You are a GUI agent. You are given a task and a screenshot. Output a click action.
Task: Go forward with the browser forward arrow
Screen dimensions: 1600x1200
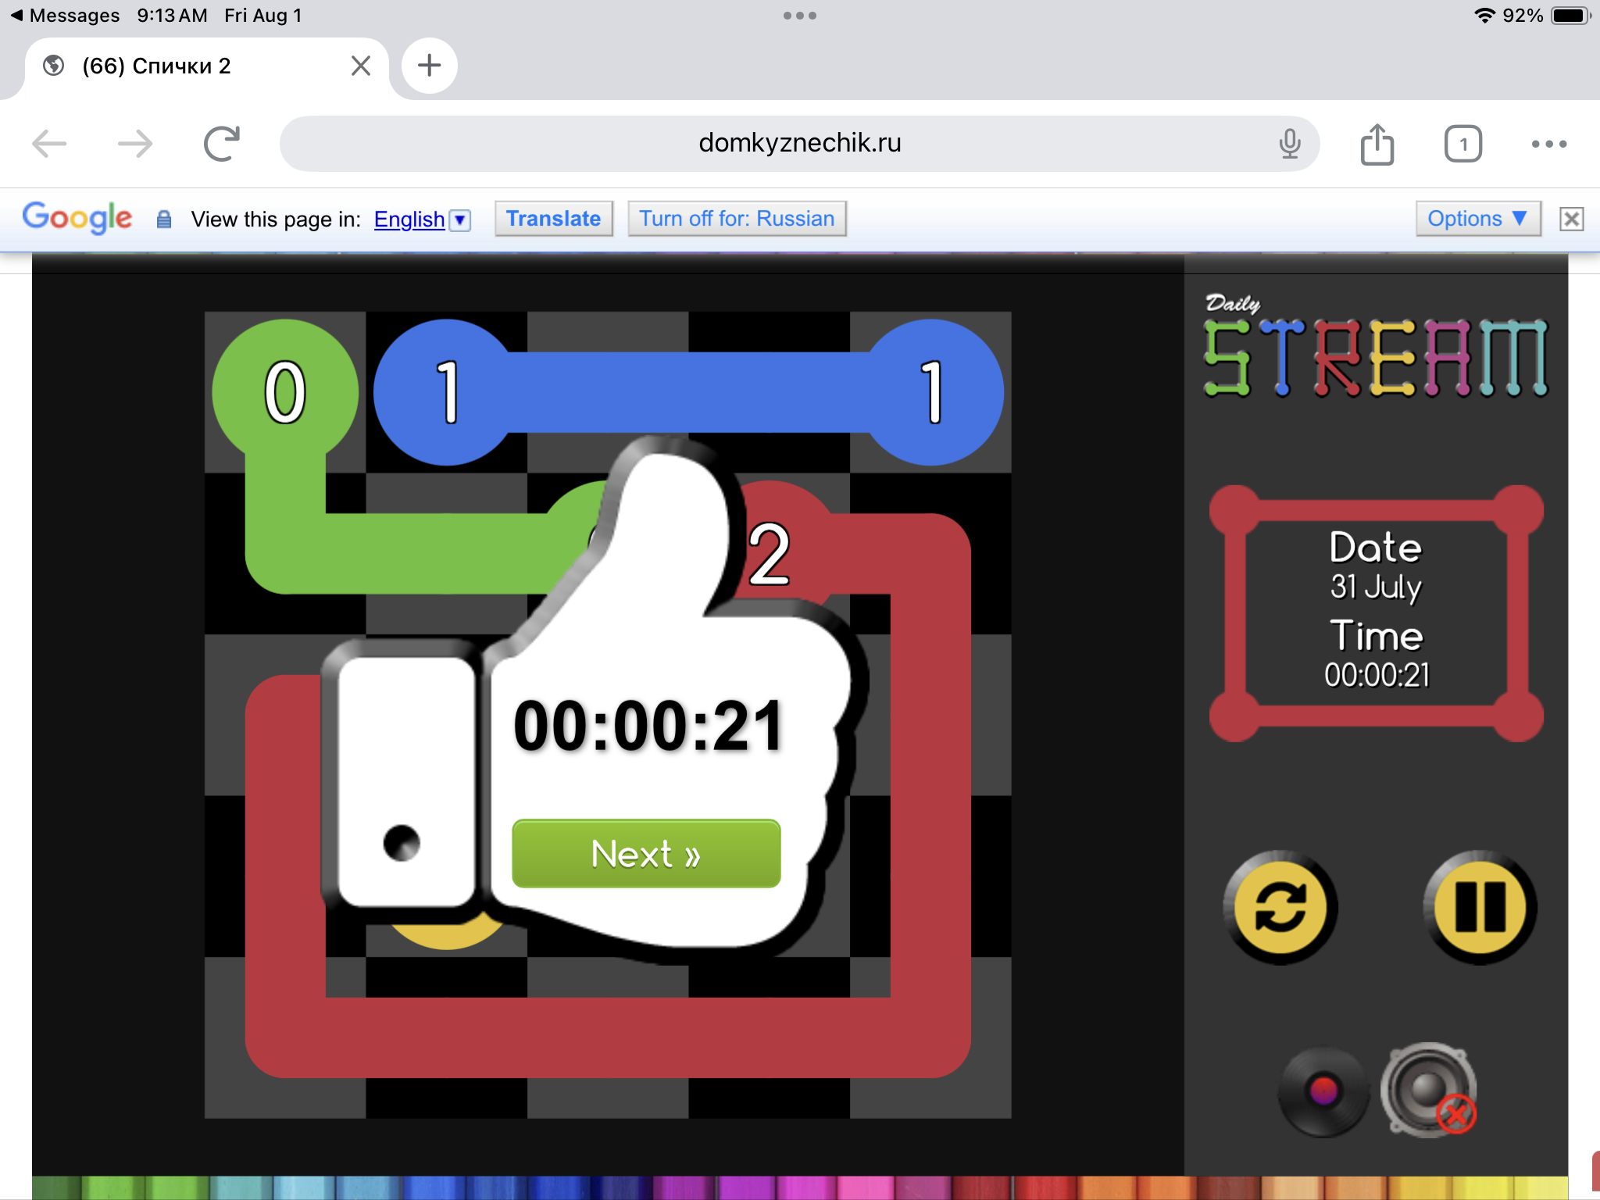[135, 144]
